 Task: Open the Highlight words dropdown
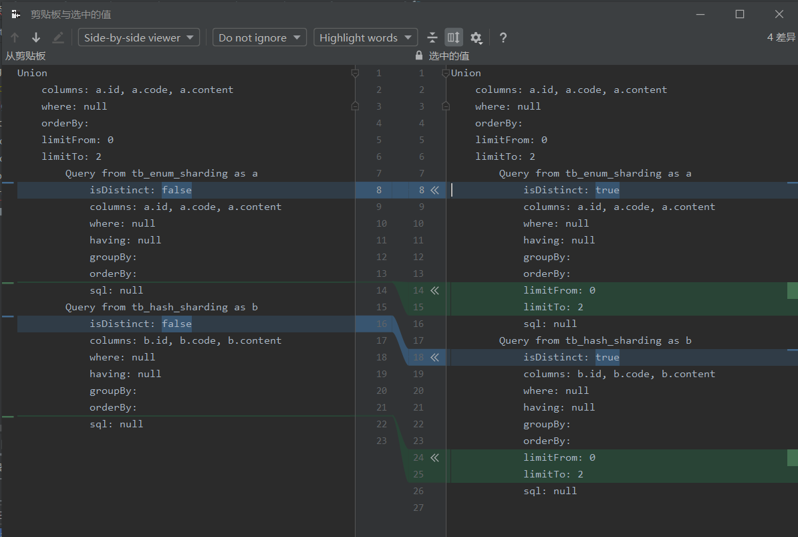366,37
